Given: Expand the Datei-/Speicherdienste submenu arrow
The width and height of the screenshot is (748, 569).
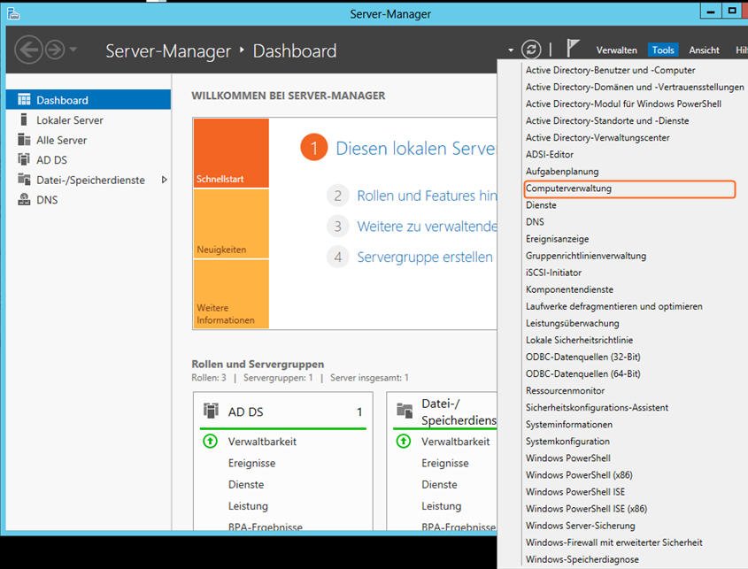Looking at the screenshot, I should click(164, 180).
